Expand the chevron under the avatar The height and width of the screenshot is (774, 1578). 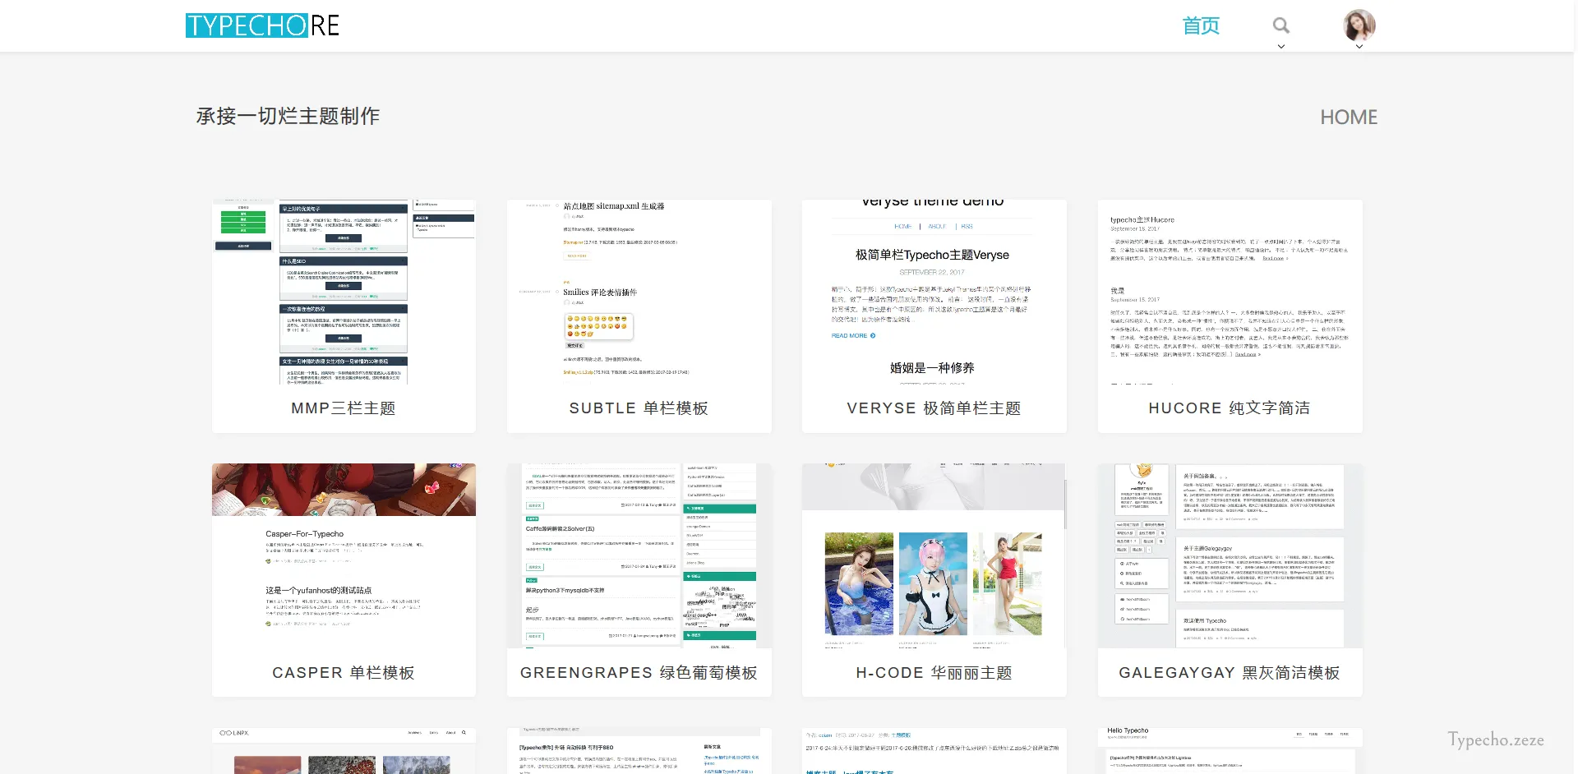(x=1359, y=47)
